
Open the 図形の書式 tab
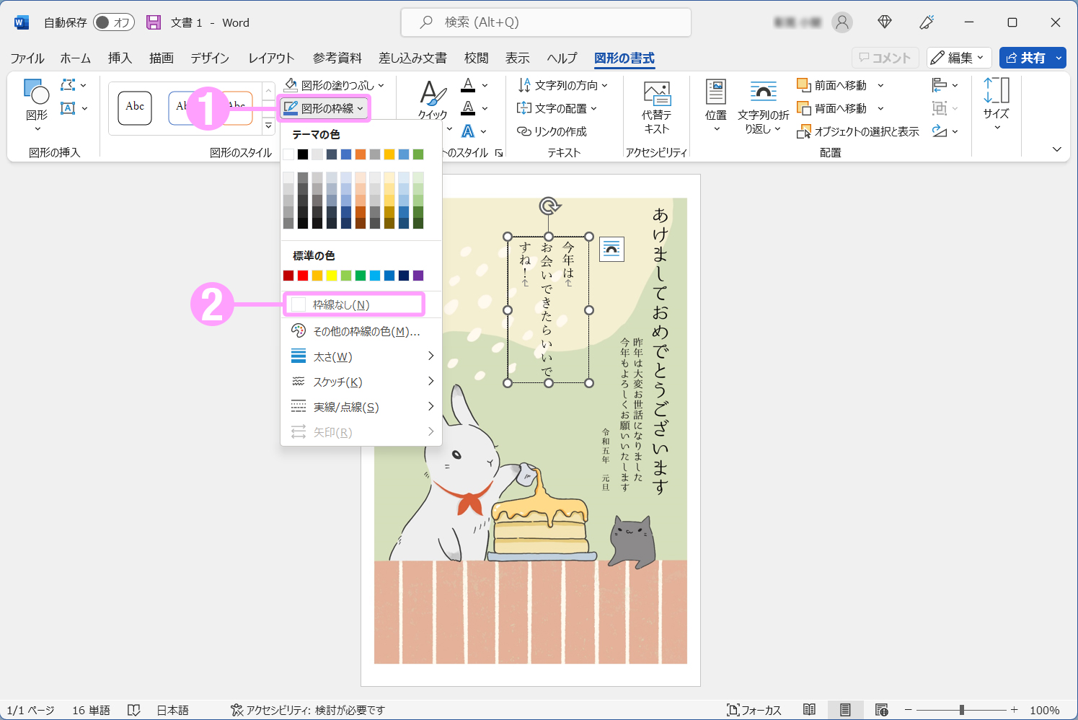tap(624, 58)
